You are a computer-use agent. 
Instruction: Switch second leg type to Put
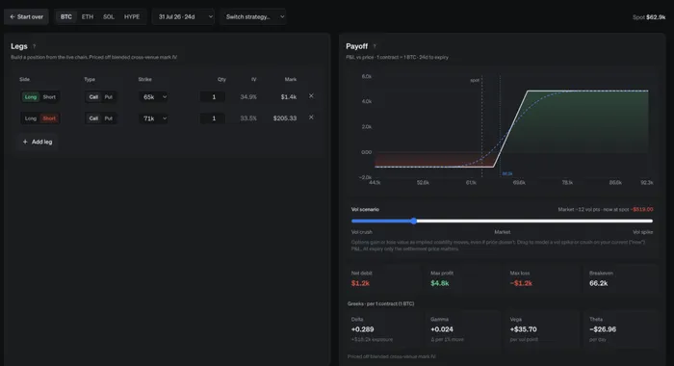click(x=108, y=118)
